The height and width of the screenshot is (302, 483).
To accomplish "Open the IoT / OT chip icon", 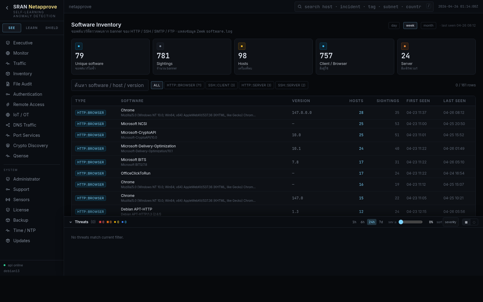I will pos(8,115).
